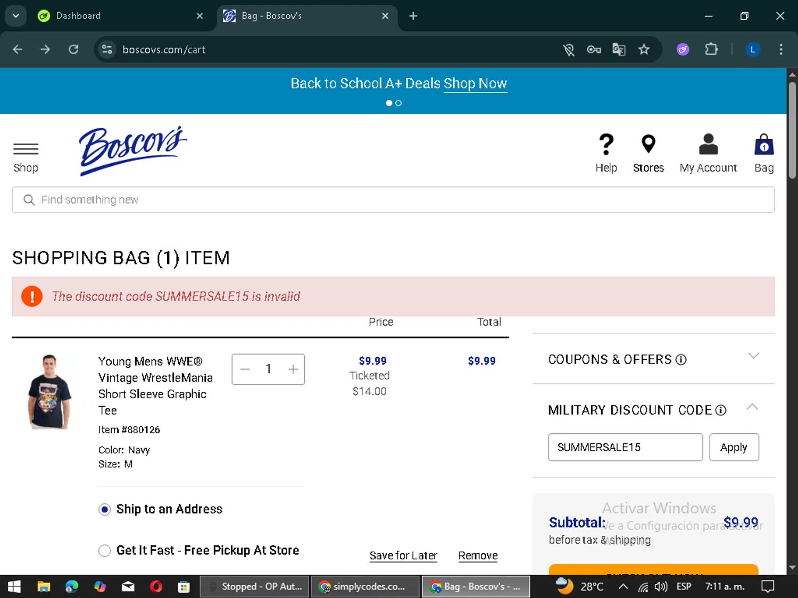Click the SUMMERSALE15 discount code field
Viewport: 798px width, 598px height.
coord(625,448)
